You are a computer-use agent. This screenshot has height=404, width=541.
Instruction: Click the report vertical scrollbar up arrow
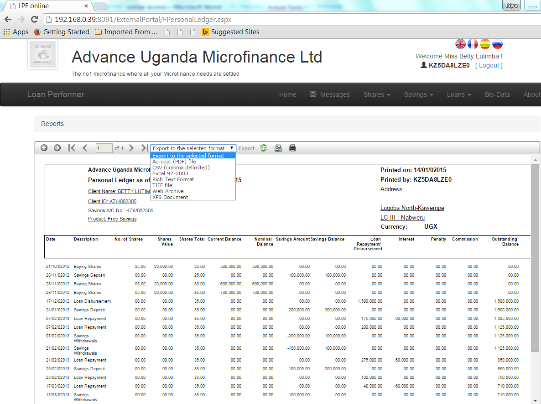535,160
